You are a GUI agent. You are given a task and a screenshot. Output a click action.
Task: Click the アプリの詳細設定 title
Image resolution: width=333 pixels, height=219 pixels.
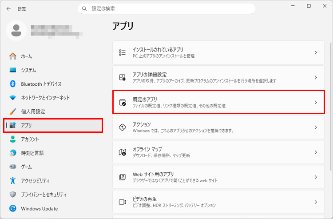click(x=150, y=75)
